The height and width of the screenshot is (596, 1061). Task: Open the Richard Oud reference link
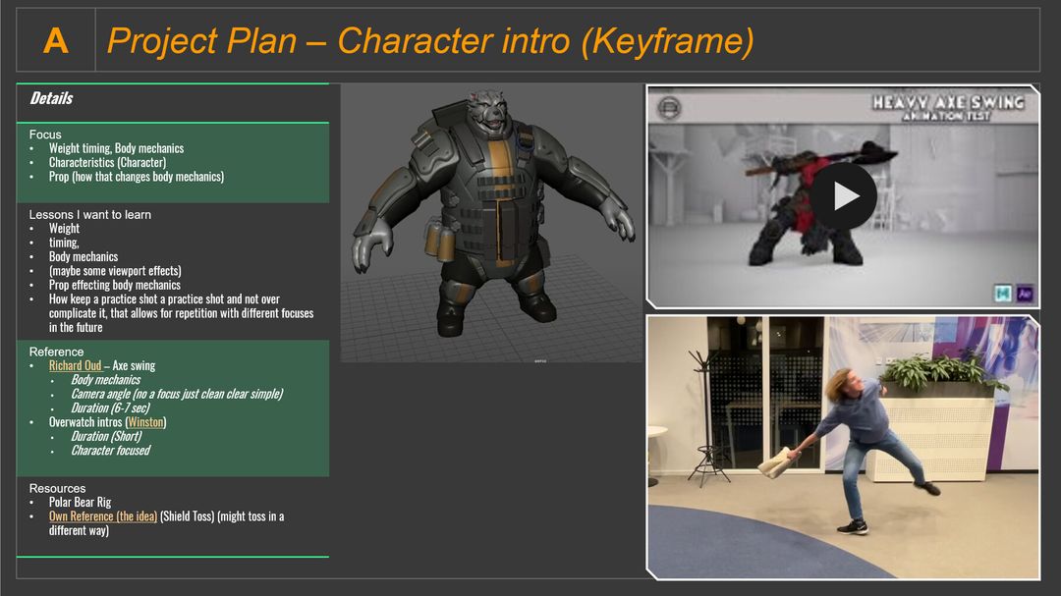point(75,366)
